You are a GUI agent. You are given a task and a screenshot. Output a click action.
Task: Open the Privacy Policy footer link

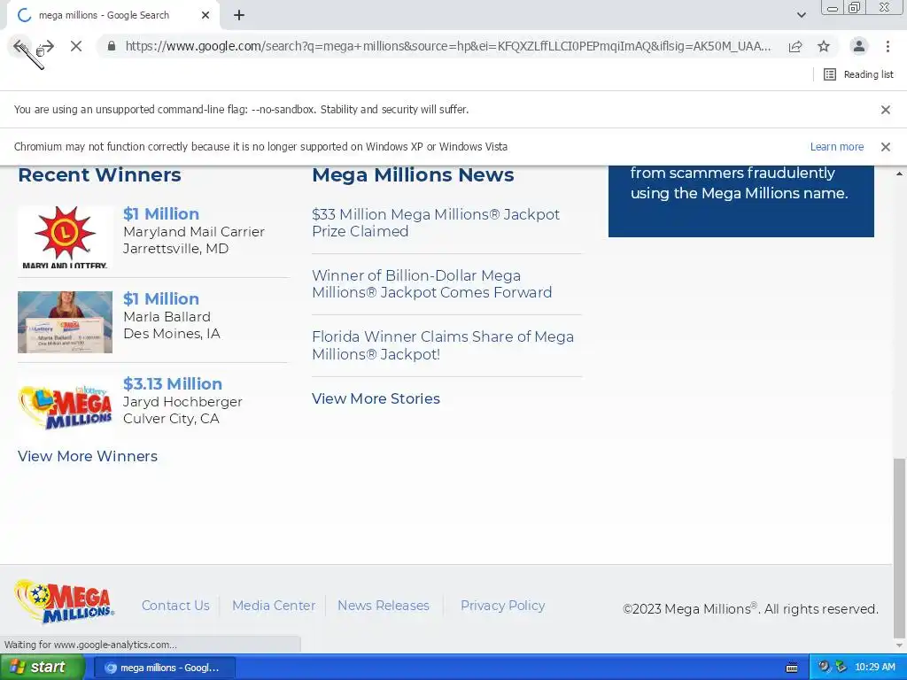(503, 606)
